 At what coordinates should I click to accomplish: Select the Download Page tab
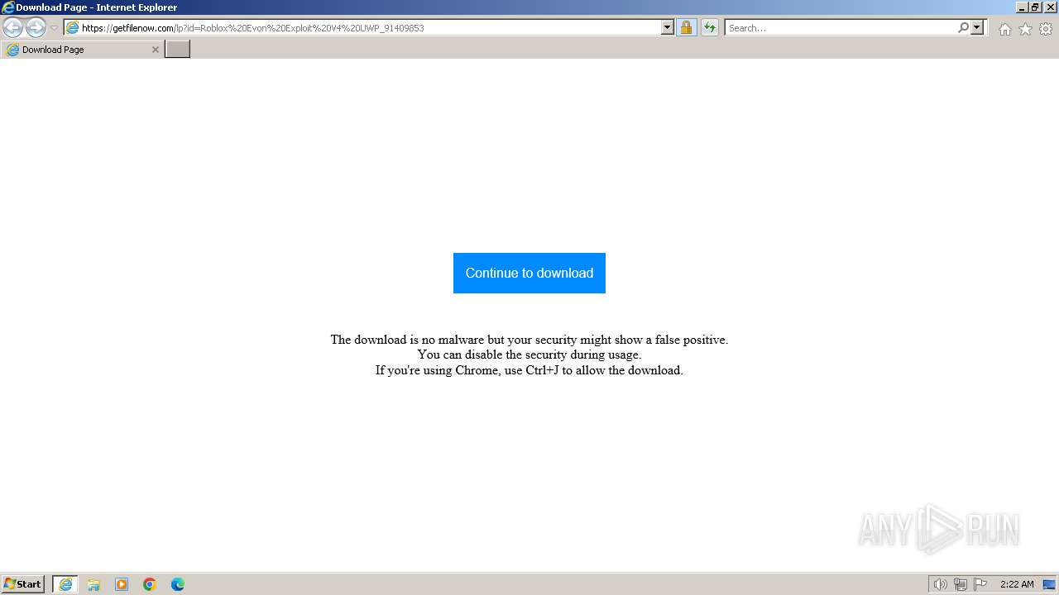pos(81,50)
